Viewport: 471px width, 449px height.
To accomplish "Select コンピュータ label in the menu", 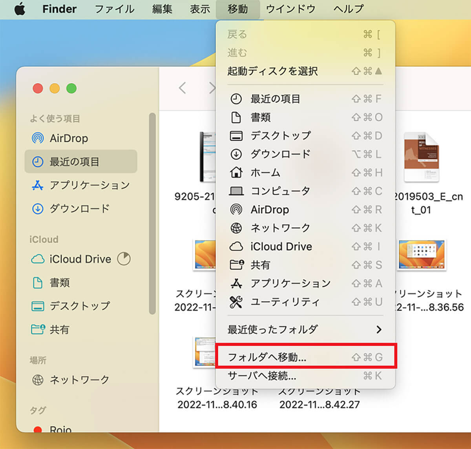I will pos(281,191).
